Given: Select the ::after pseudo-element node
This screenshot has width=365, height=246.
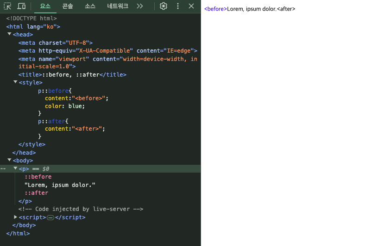Looking at the screenshot, I should [37, 193].
